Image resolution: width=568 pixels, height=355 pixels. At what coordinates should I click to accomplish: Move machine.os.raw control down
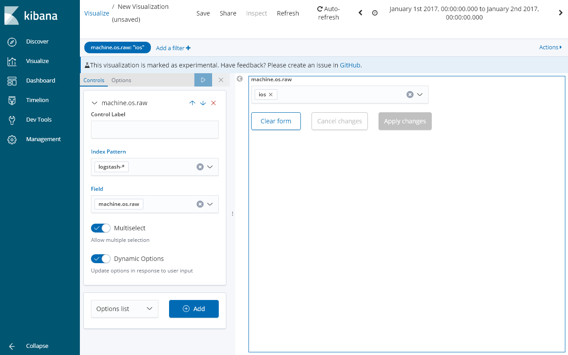(203, 103)
